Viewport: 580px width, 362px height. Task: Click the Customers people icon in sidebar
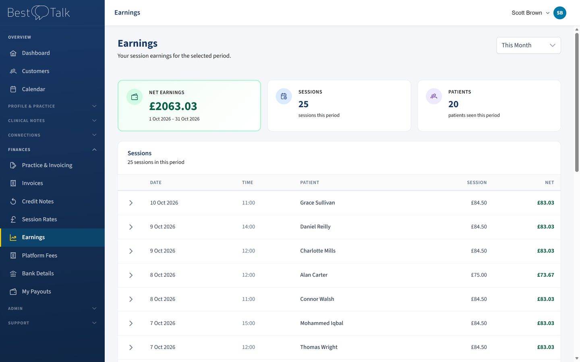point(13,71)
